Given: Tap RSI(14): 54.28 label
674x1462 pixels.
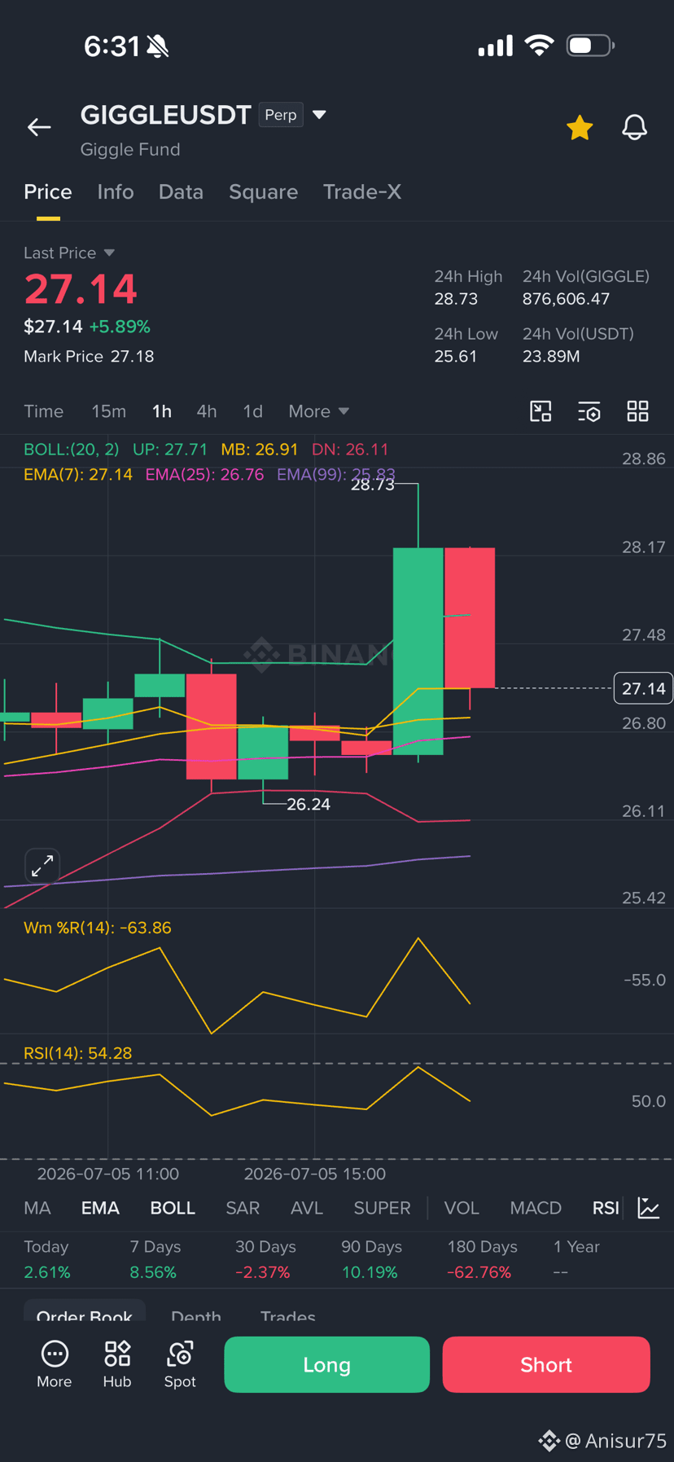Looking at the screenshot, I should pos(77,1053).
